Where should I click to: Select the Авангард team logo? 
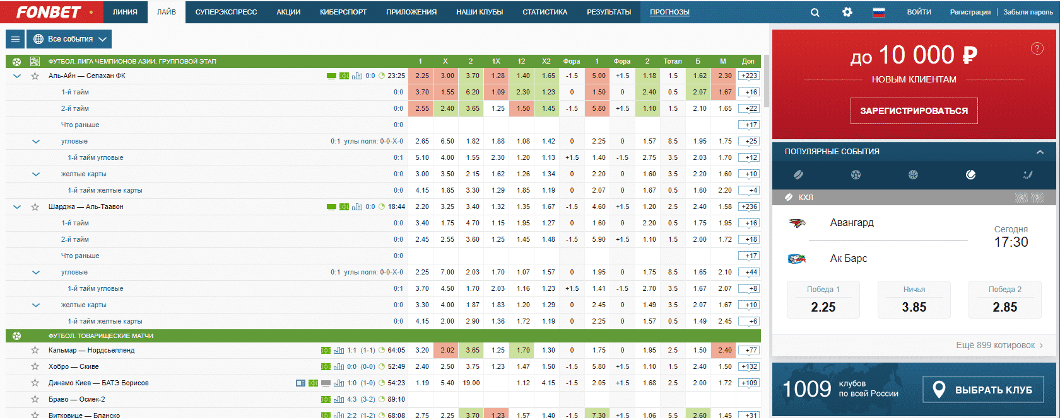click(x=797, y=223)
